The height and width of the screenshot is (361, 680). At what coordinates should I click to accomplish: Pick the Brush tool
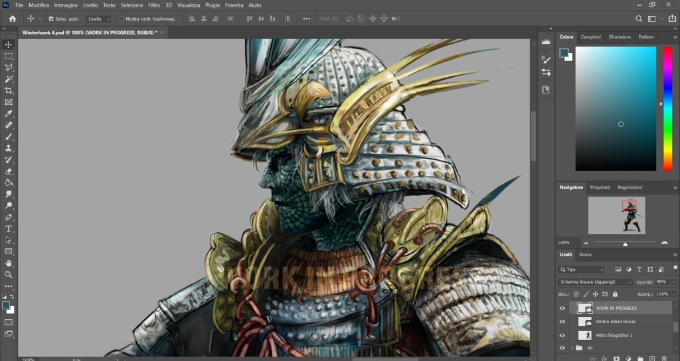9,137
